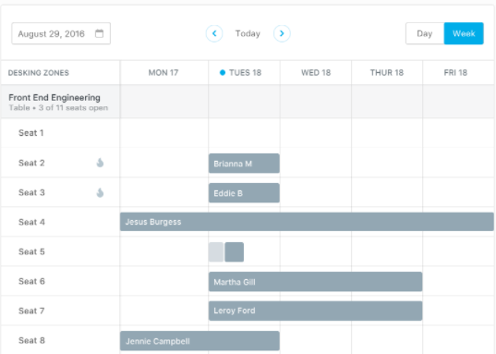This screenshot has width=496, height=354.
Task: Open Jesus Burgess booking bar
Action: click(x=307, y=222)
